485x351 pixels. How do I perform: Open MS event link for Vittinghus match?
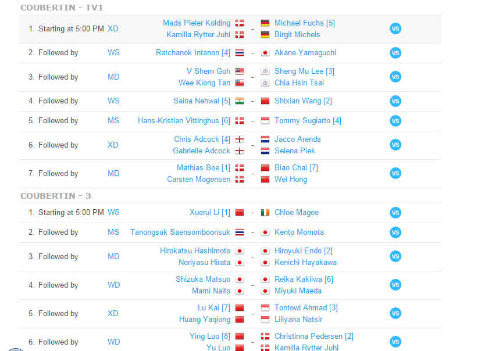coord(113,121)
